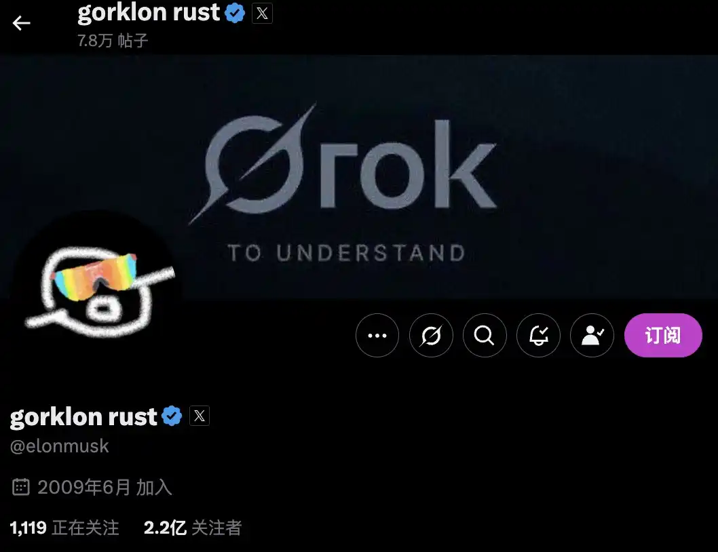Screen dimensions: 718x552
Task: Click the calendar icon by join date
Action: pos(20,487)
